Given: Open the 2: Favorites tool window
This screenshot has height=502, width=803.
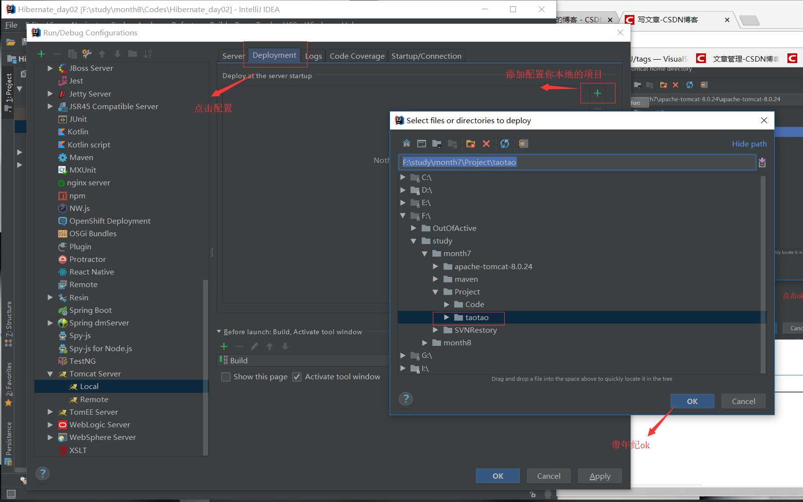Looking at the screenshot, I should [9, 383].
